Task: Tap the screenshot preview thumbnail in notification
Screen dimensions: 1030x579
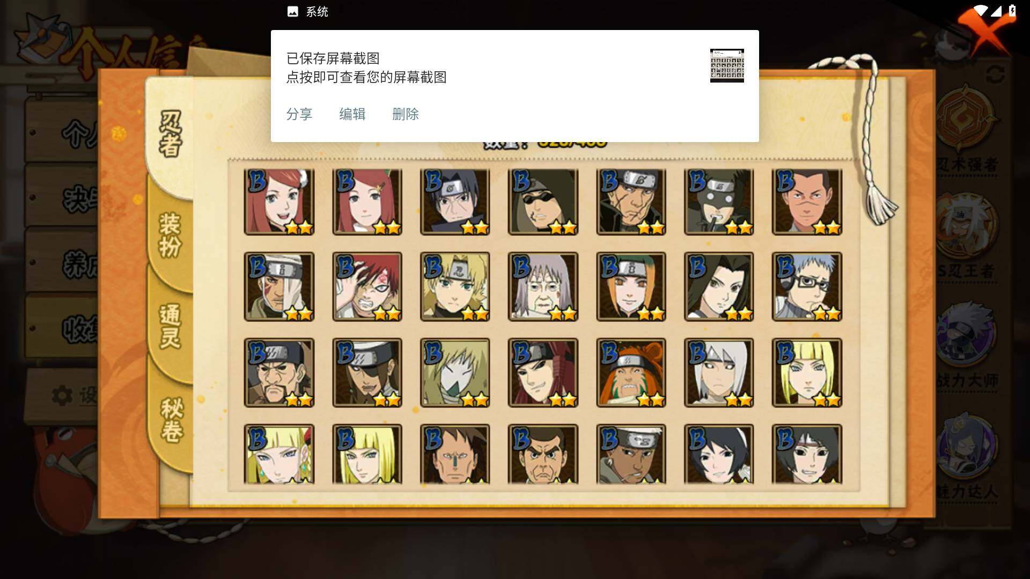Action: click(x=727, y=65)
